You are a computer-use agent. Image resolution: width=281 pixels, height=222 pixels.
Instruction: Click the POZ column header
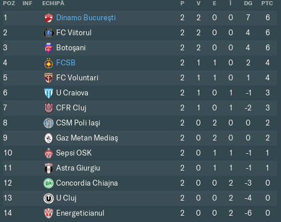coord(9,3)
